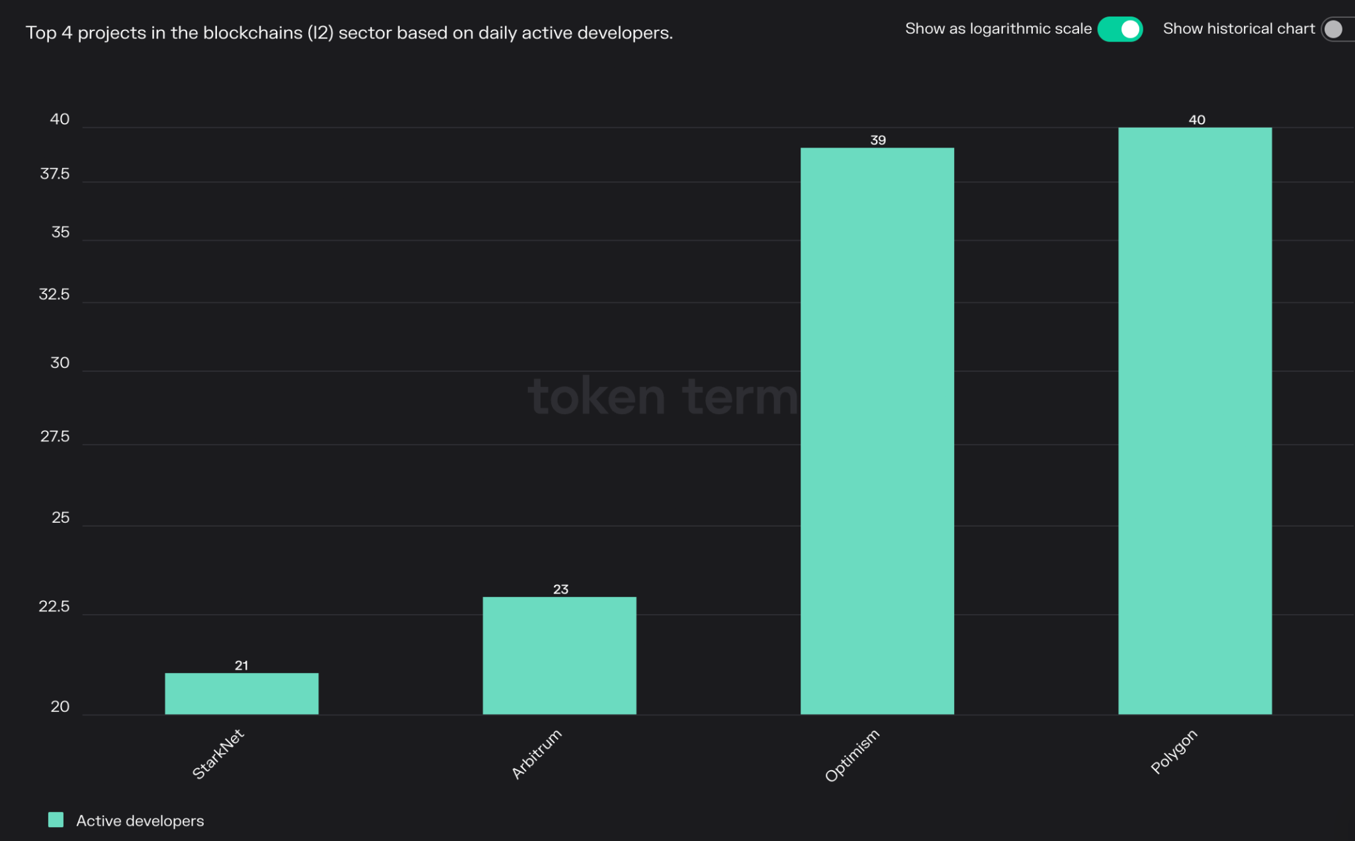This screenshot has width=1355, height=841.
Task: Click the value 39 above Optimism's bar
Action: (878, 140)
